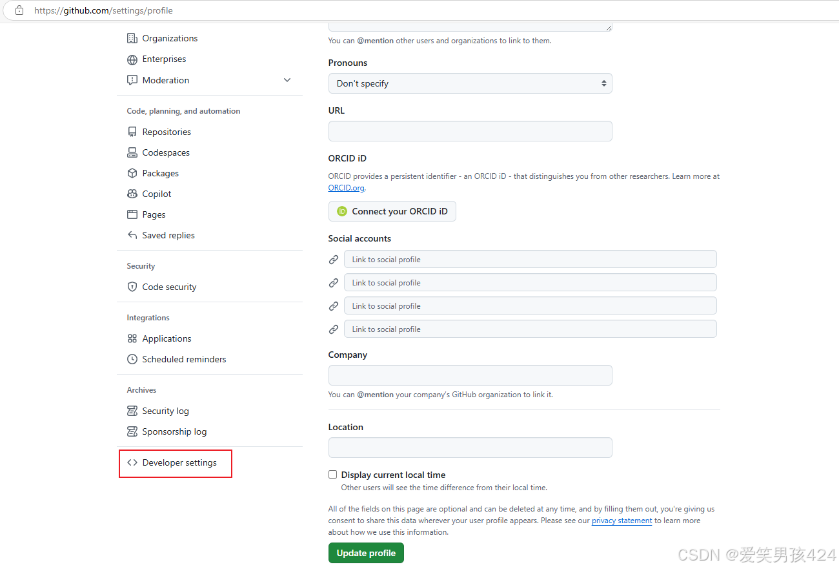The height and width of the screenshot is (569, 839).
Task: Select the Code security shield icon
Action: tap(132, 287)
